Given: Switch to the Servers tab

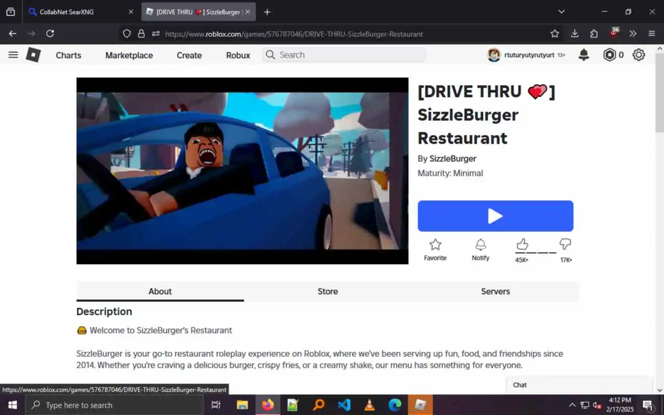Looking at the screenshot, I should click(495, 291).
